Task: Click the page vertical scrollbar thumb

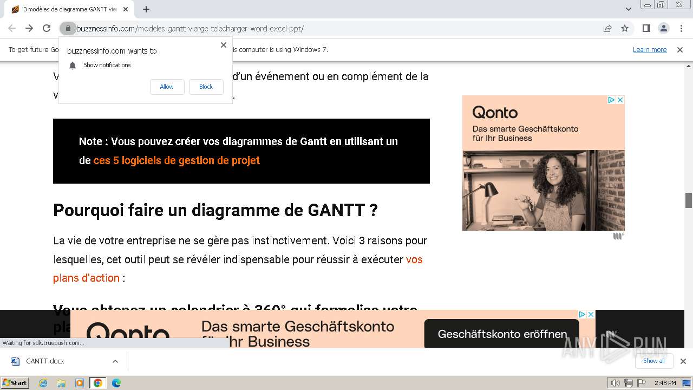Action: pyautogui.click(x=689, y=200)
